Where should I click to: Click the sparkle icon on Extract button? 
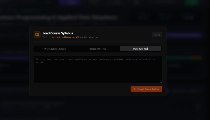(x=135, y=89)
